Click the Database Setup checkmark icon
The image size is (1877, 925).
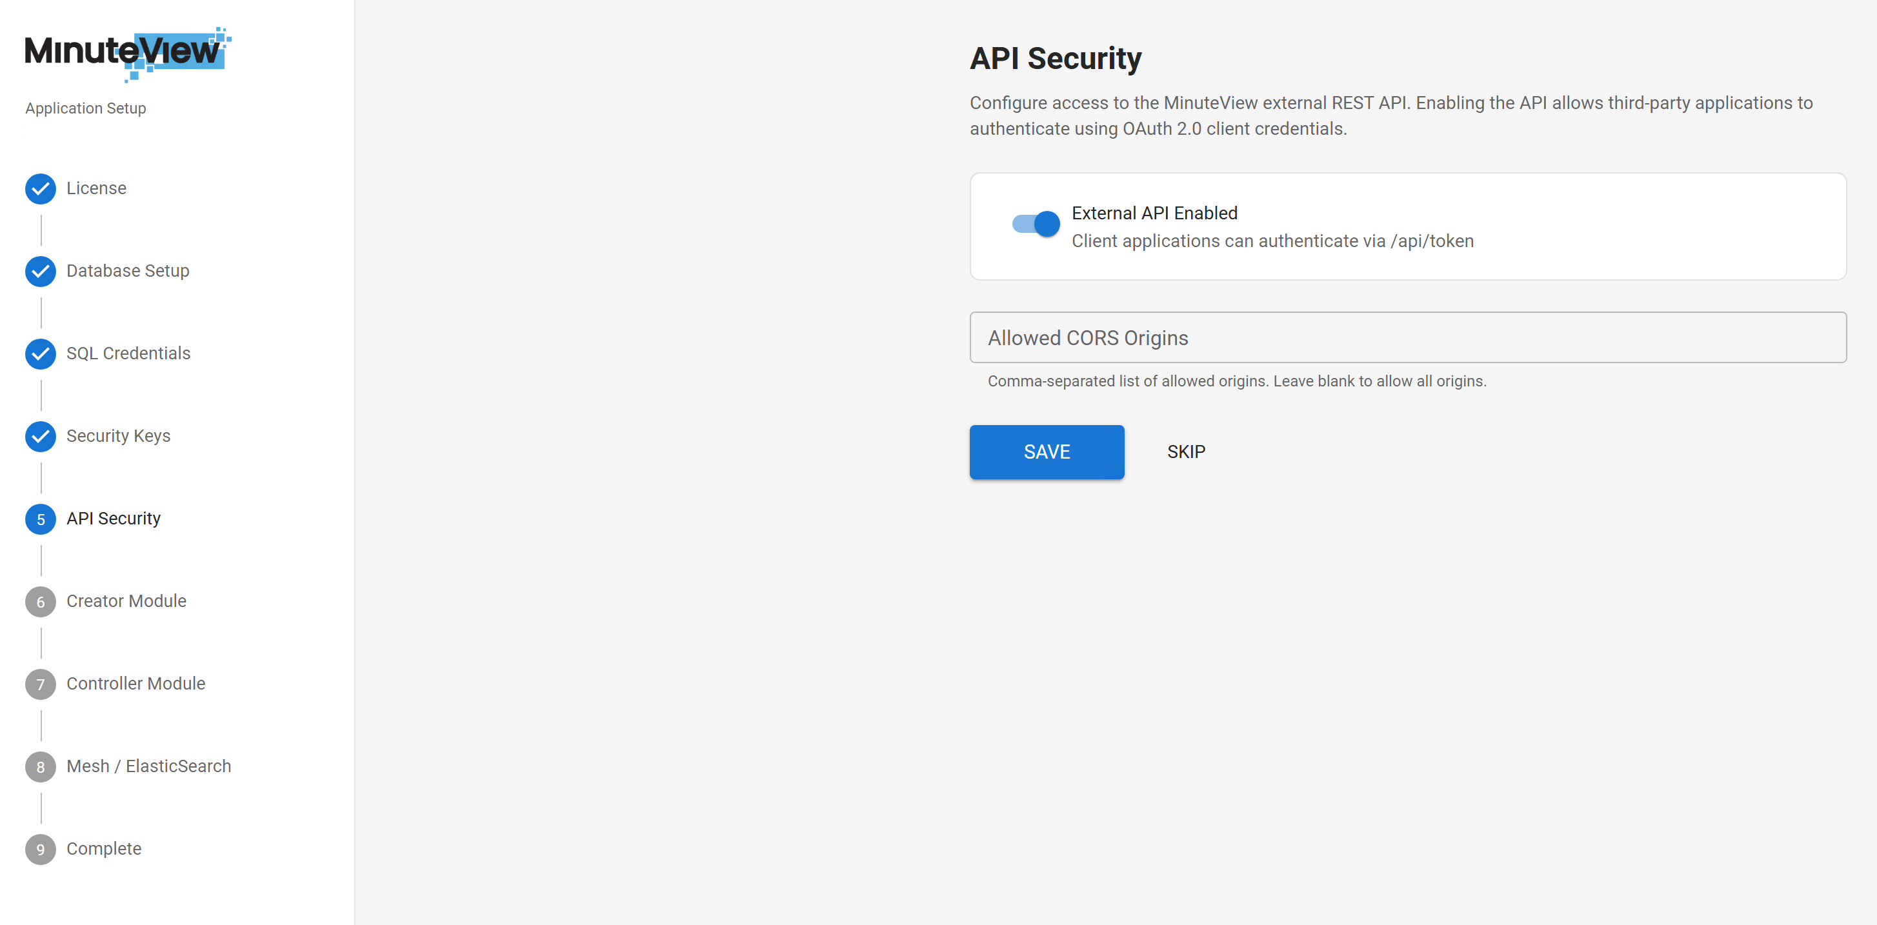pyautogui.click(x=40, y=272)
